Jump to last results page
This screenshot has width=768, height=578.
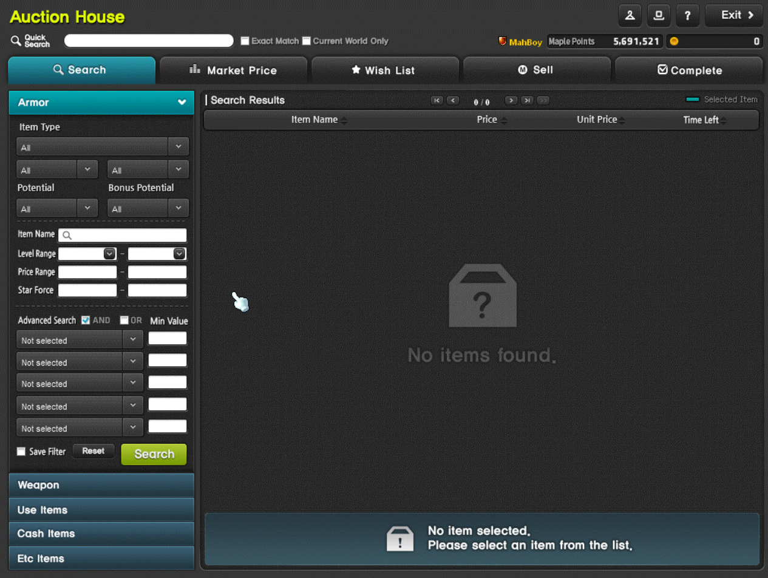click(527, 100)
